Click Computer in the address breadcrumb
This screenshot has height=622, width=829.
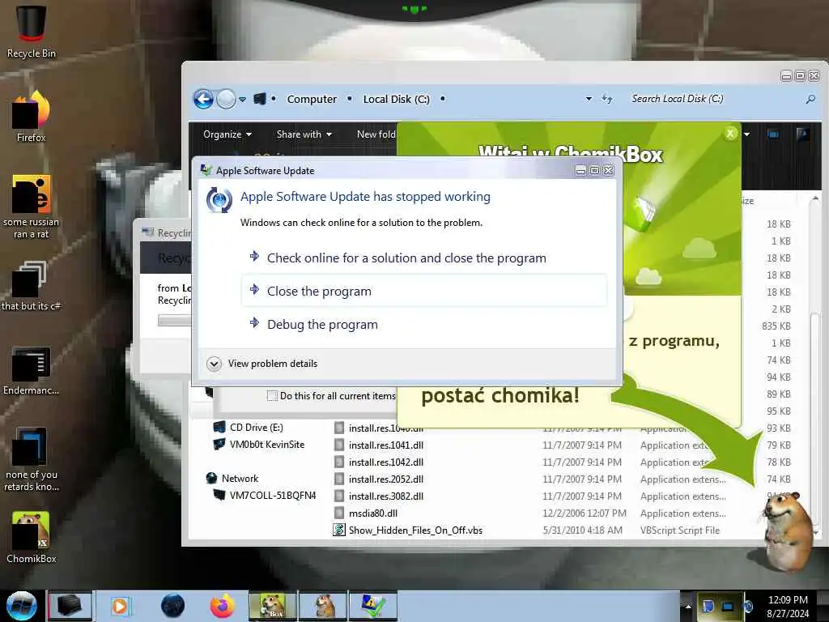pos(312,99)
